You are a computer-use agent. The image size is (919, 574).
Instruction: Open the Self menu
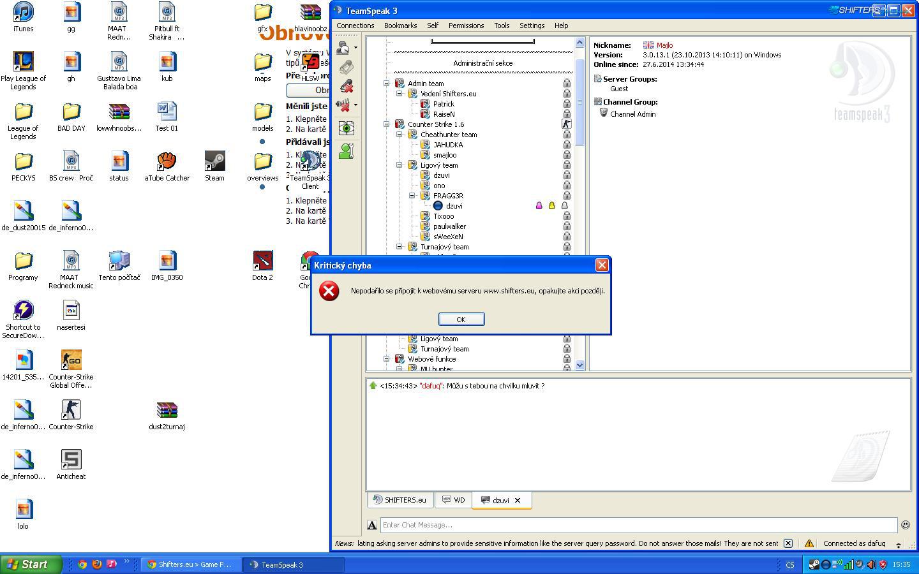[x=433, y=26]
